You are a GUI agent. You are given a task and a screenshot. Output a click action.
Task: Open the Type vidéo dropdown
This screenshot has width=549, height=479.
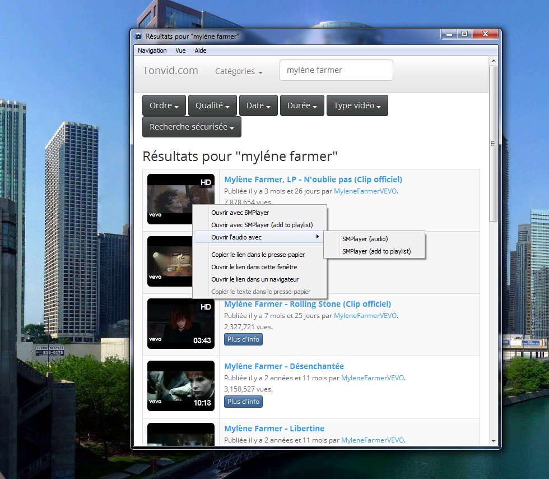pos(357,105)
